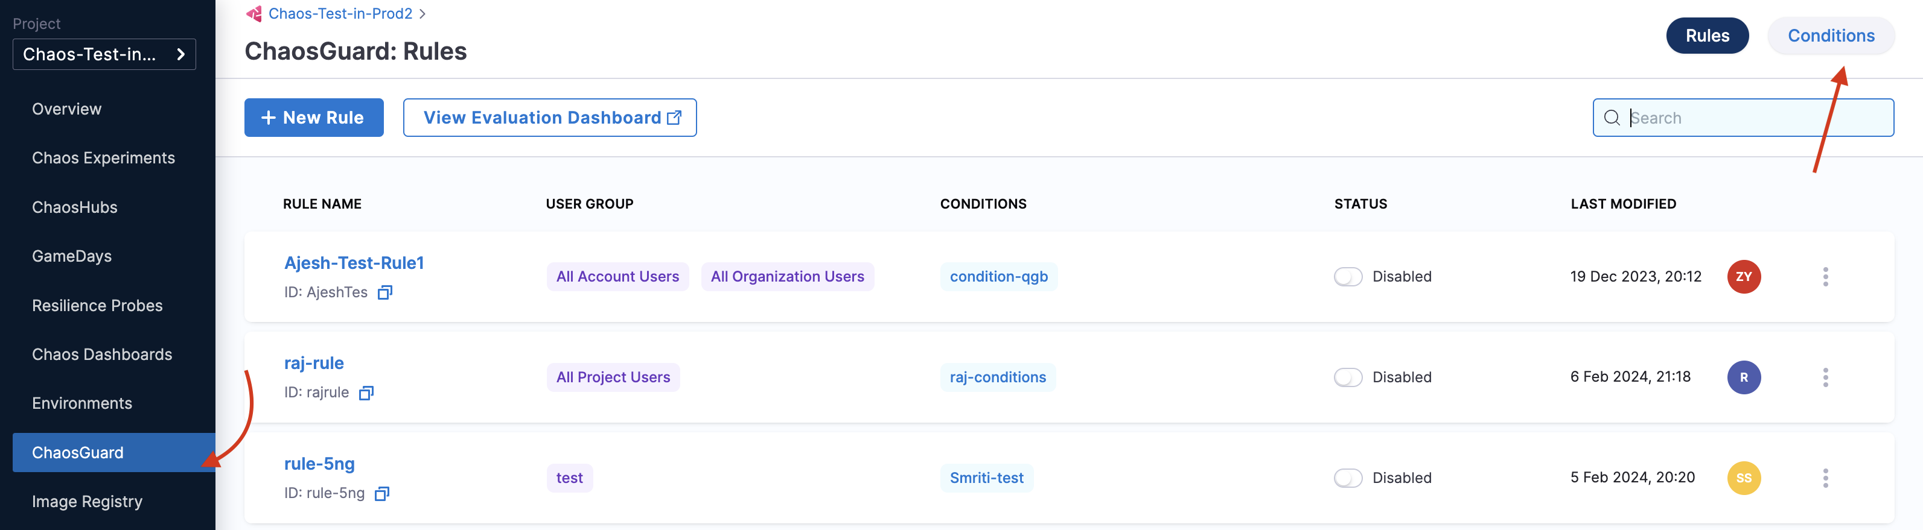Open the condition-qgb condition link
This screenshot has width=1923, height=530.
(998, 277)
